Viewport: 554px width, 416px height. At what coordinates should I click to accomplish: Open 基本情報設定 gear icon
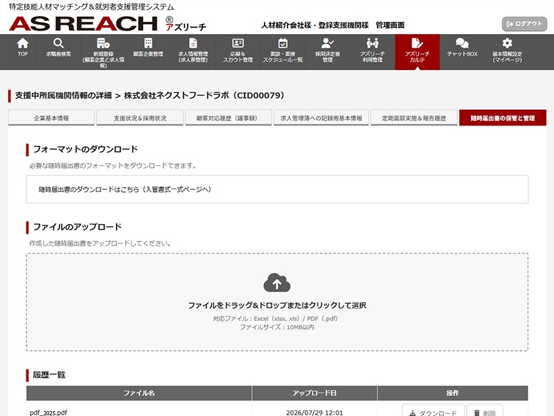pos(507,43)
